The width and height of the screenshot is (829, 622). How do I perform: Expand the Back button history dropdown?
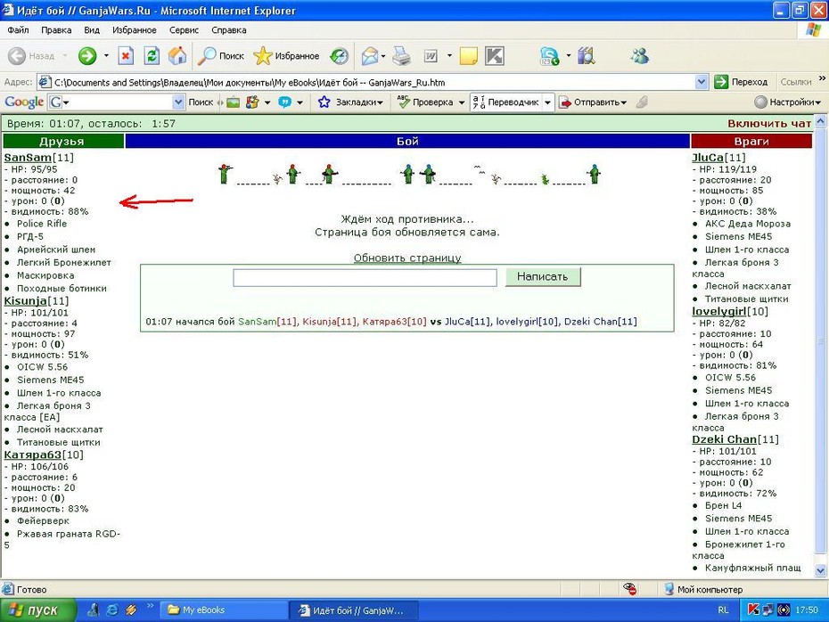(x=65, y=55)
